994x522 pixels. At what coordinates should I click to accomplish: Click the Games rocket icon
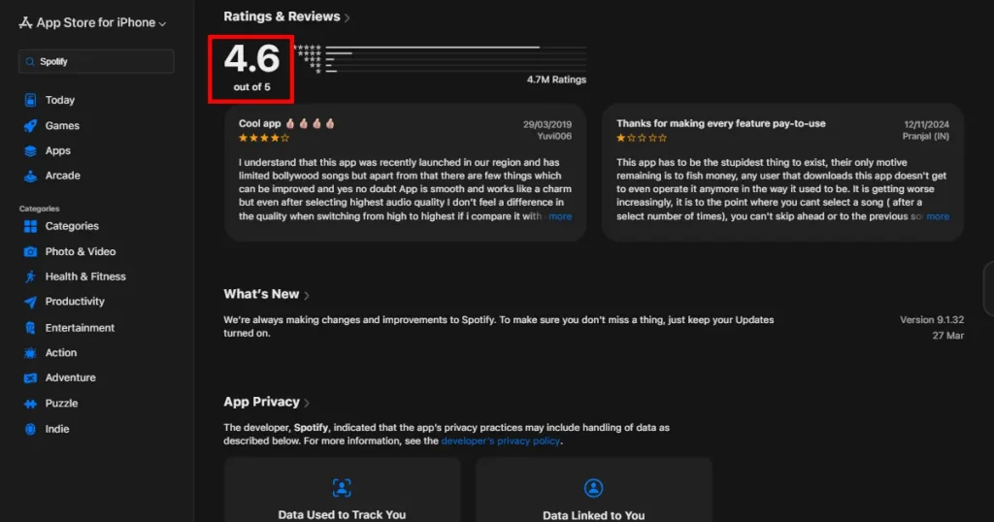click(30, 125)
